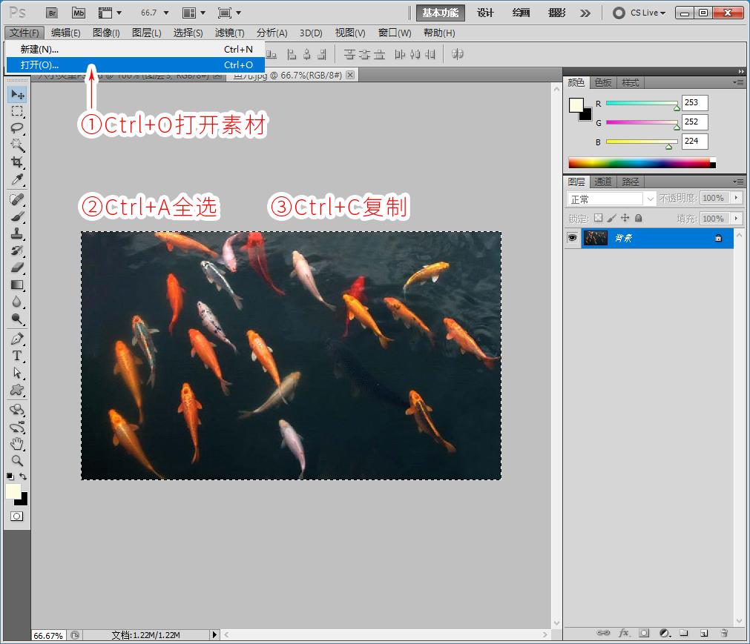Reset default foreground and background colors
This screenshot has width=750, height=644.
(x=10, y=477)
